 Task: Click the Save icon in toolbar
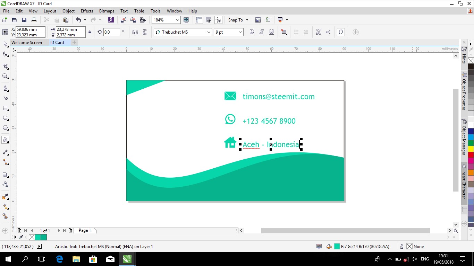[24, 20]
